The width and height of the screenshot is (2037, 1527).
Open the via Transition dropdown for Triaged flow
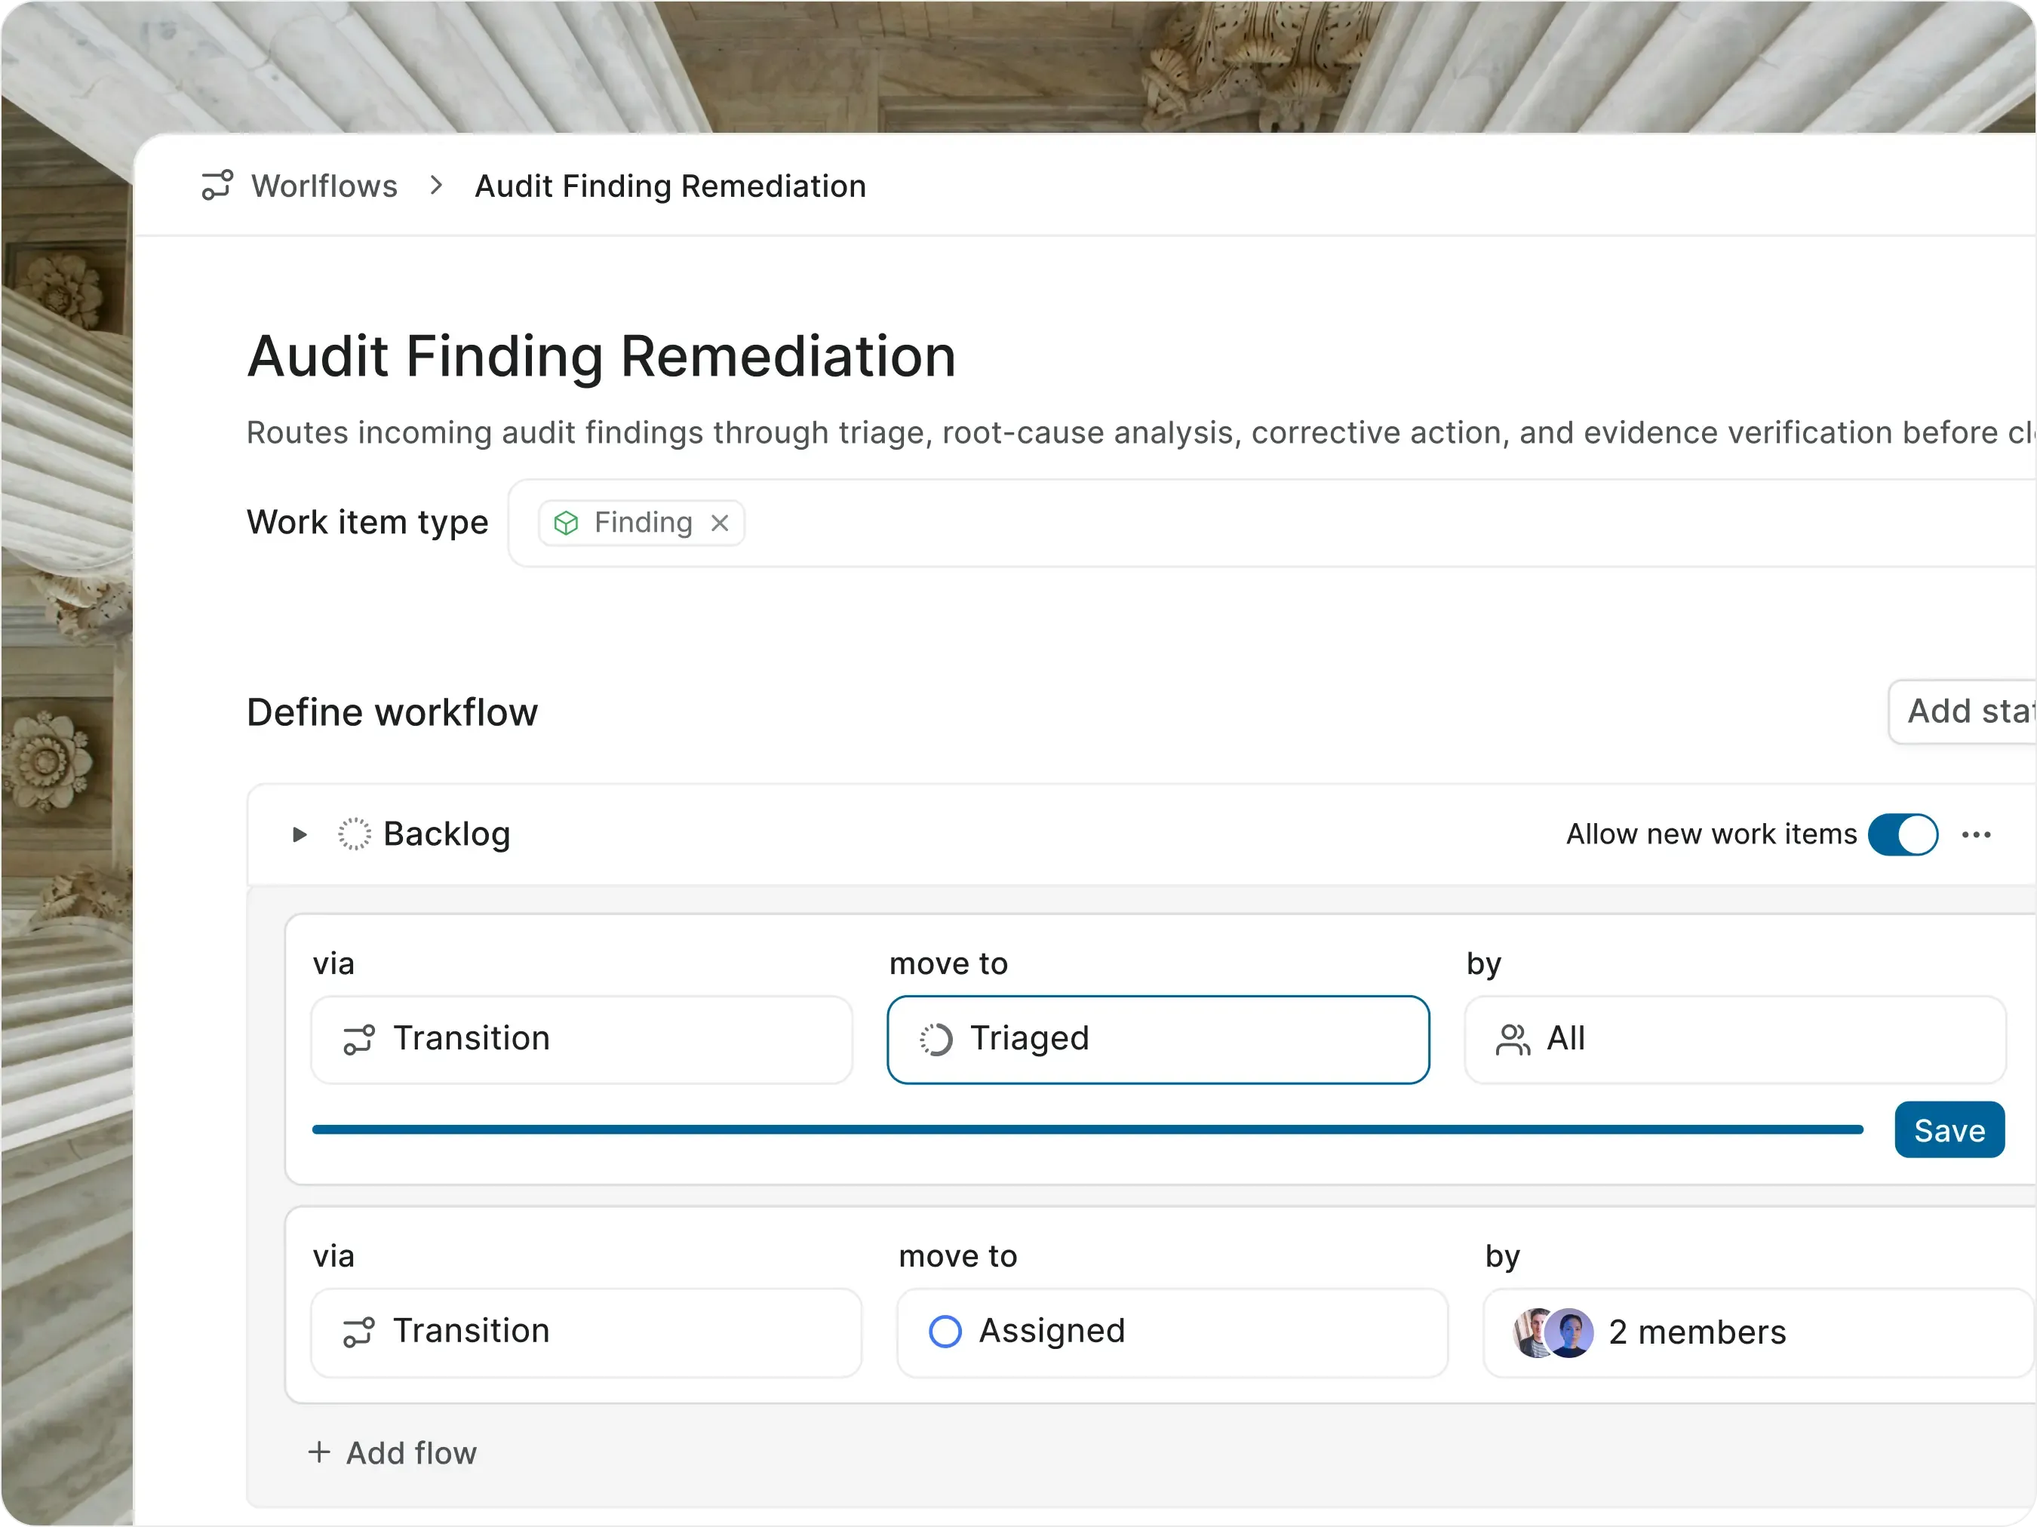[582, 1039]
